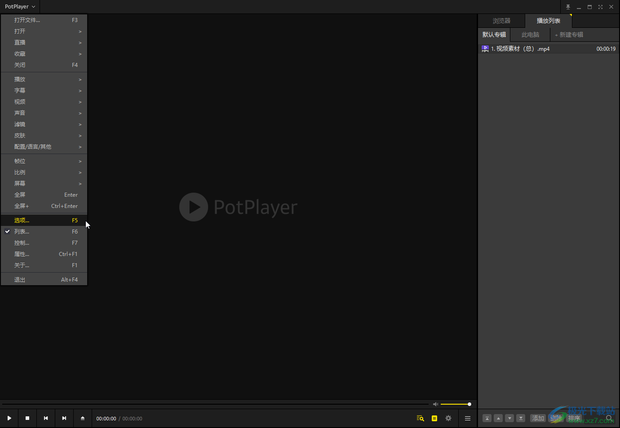The image size is (620, 428).
Task: Select 全屏+ menu item
Action: (x=44, y=206)
